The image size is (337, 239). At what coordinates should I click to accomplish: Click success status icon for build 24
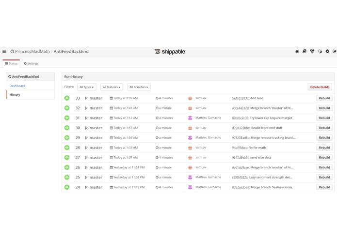pos(67,187)
